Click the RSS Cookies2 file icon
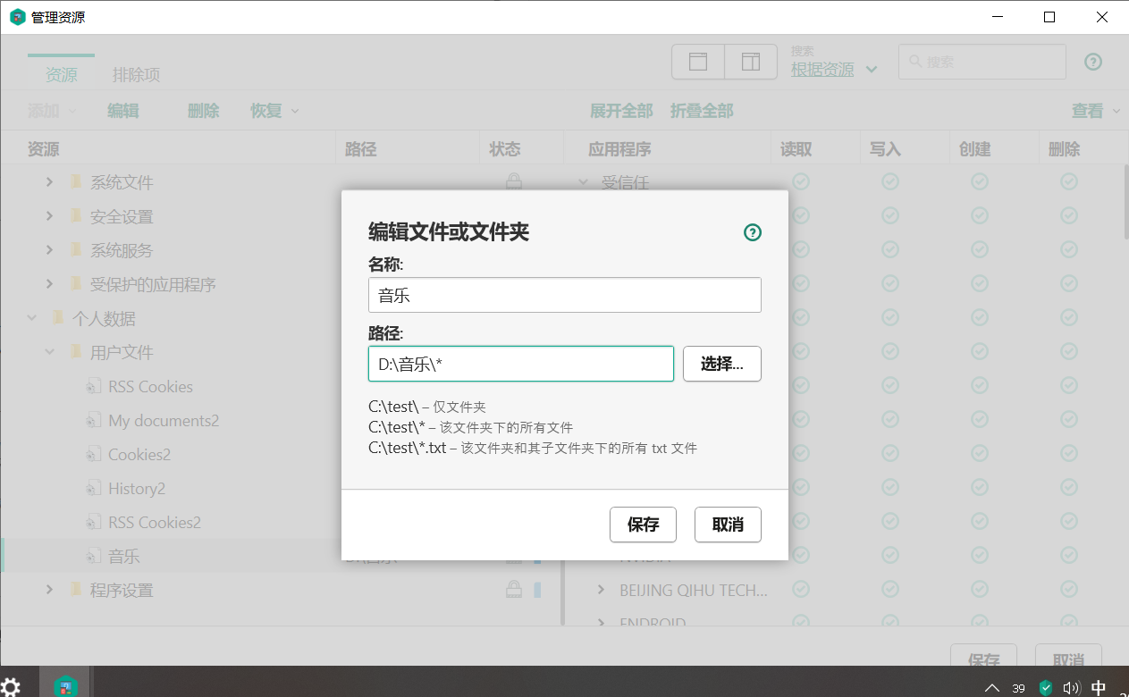 [93, 523]
